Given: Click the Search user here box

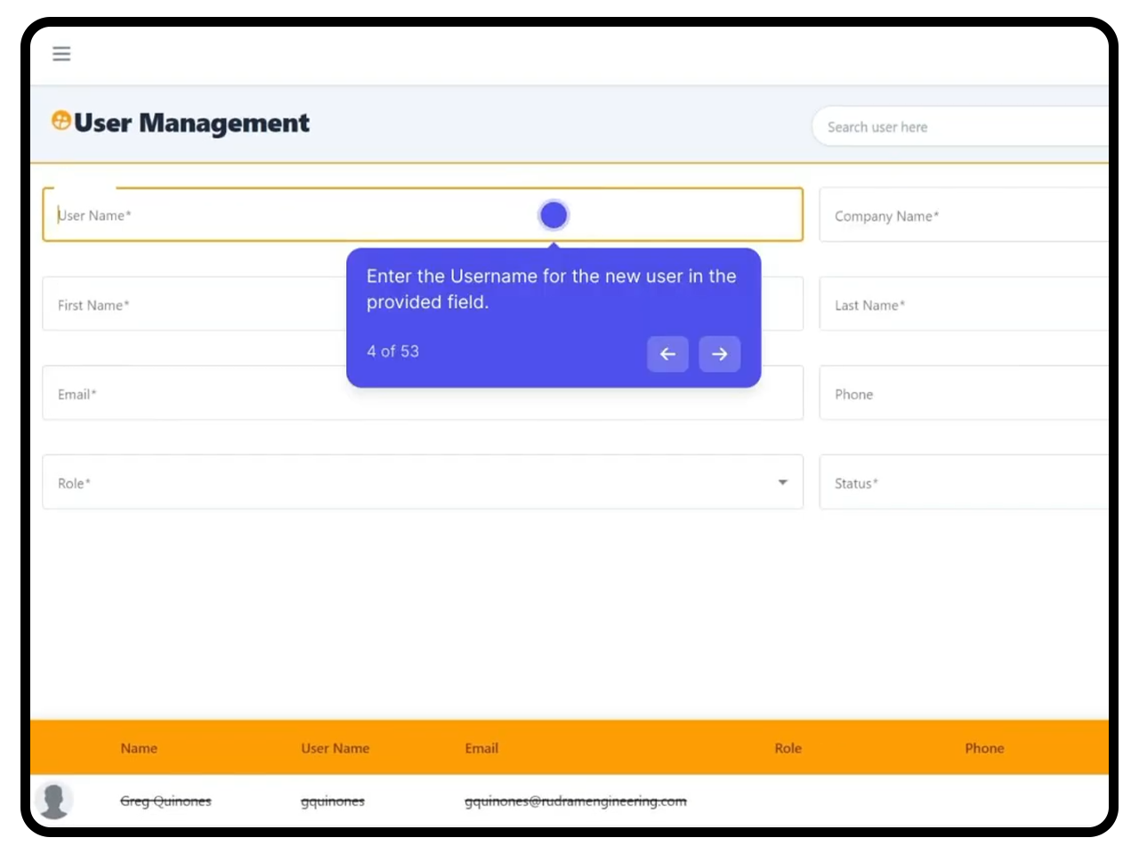Looking at the screenshot, I should pos(960,126).
